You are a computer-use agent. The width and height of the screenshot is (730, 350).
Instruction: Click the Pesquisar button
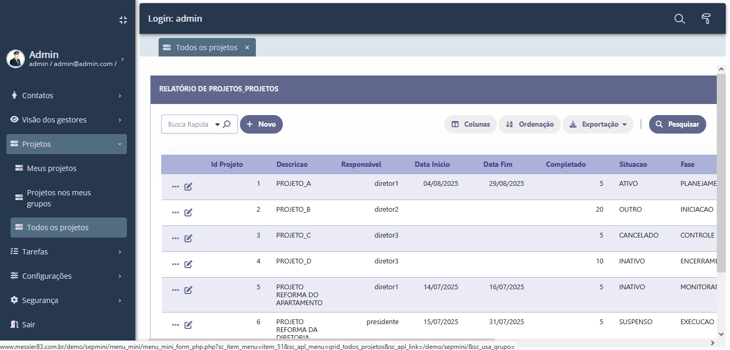coord(677,125)
